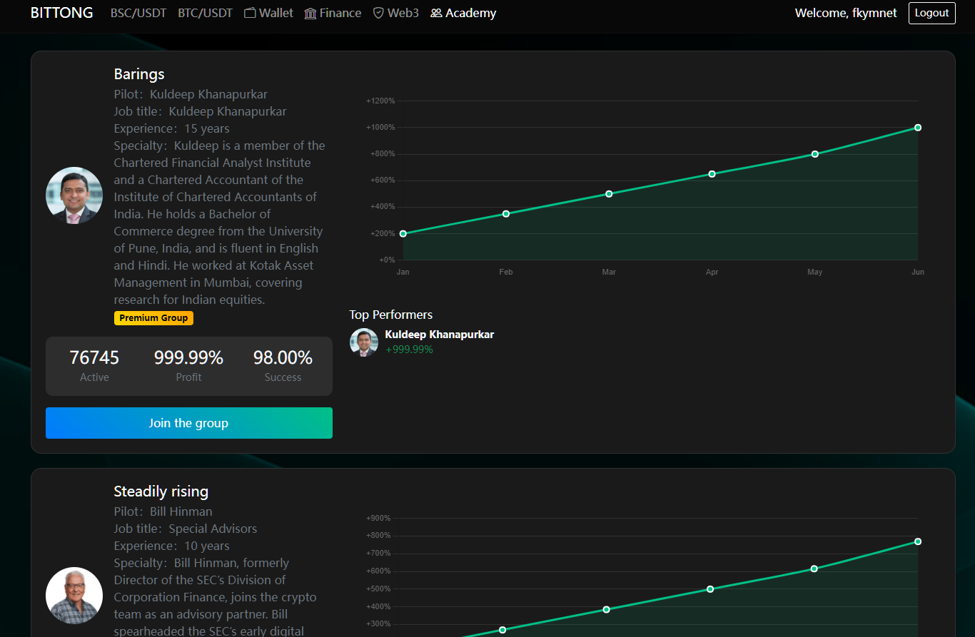Click the Barings group title

pyautogui.click(x=139, y=74)
